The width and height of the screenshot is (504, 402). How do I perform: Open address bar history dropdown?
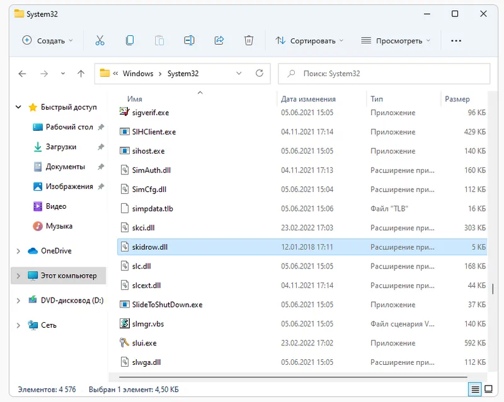pyautogui.click(x=239, y=74)
